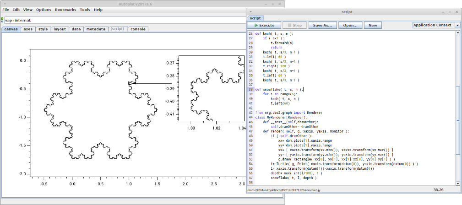
Task: Click the Save As... button
Action: point(322,26)
